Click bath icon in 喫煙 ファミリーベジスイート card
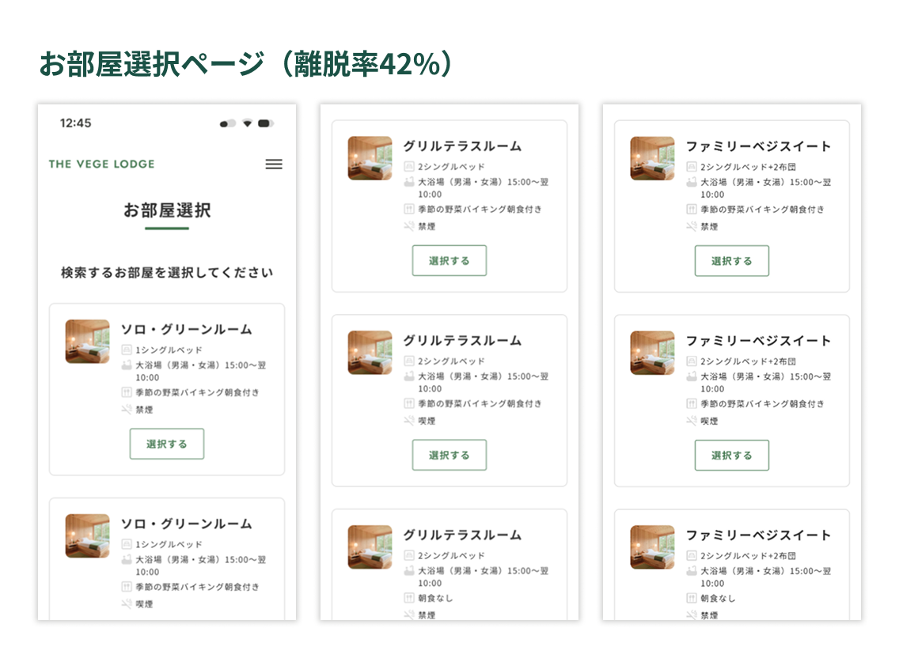Viewport: 899px width, 658px height. pos(692,376)
